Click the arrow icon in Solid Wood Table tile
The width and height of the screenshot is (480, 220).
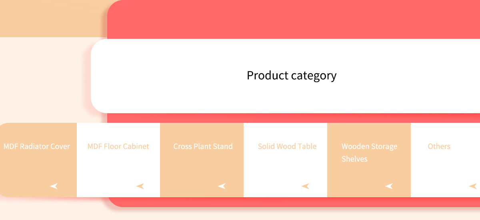pos(305,186)
